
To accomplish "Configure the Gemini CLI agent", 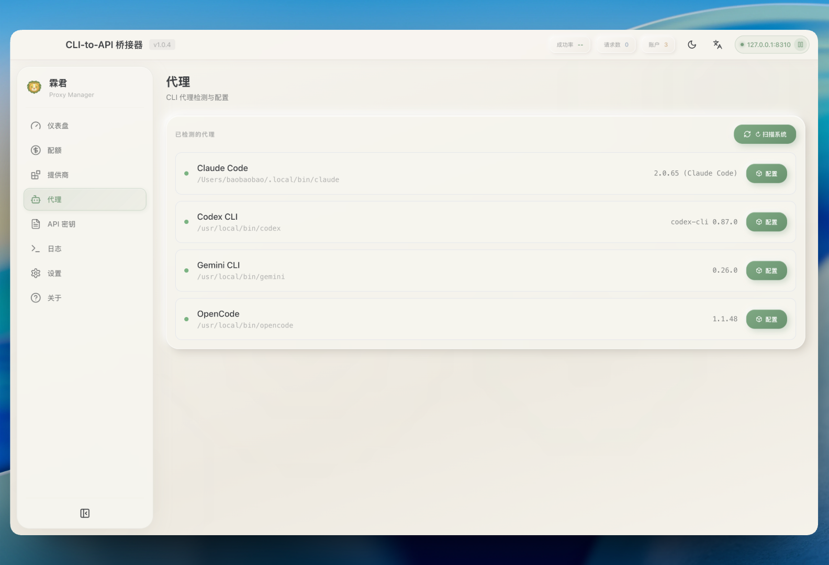I will click(x=766, y=270).
